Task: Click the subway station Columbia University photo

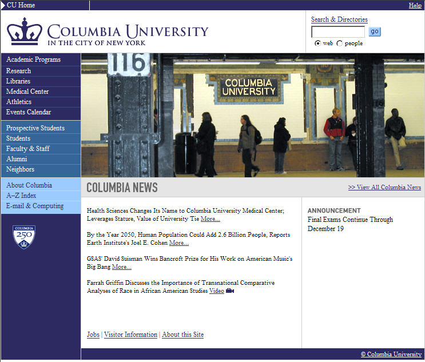Action: 253,115
